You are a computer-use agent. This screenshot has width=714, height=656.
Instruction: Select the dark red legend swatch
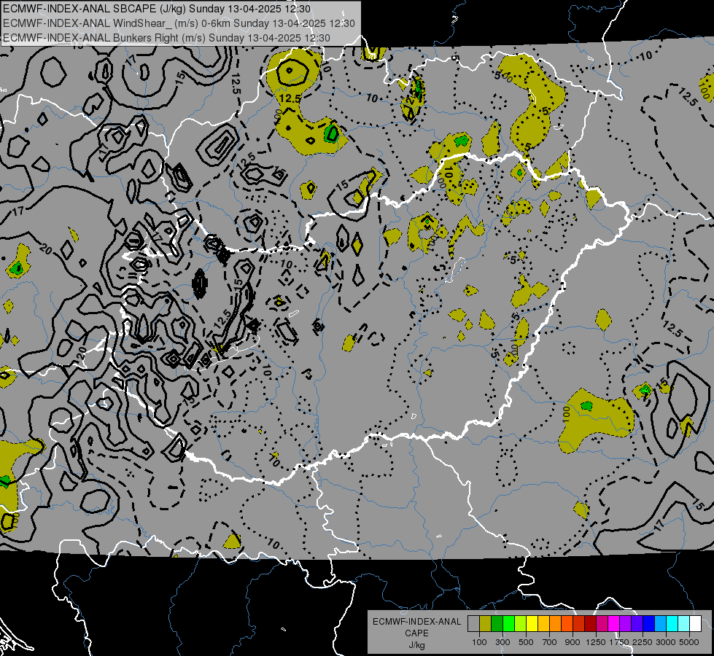pos(590,624)
